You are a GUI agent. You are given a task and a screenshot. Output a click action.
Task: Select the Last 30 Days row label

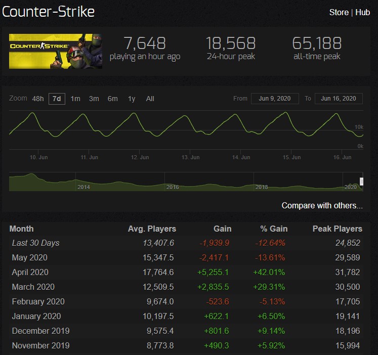coord(36,243)
